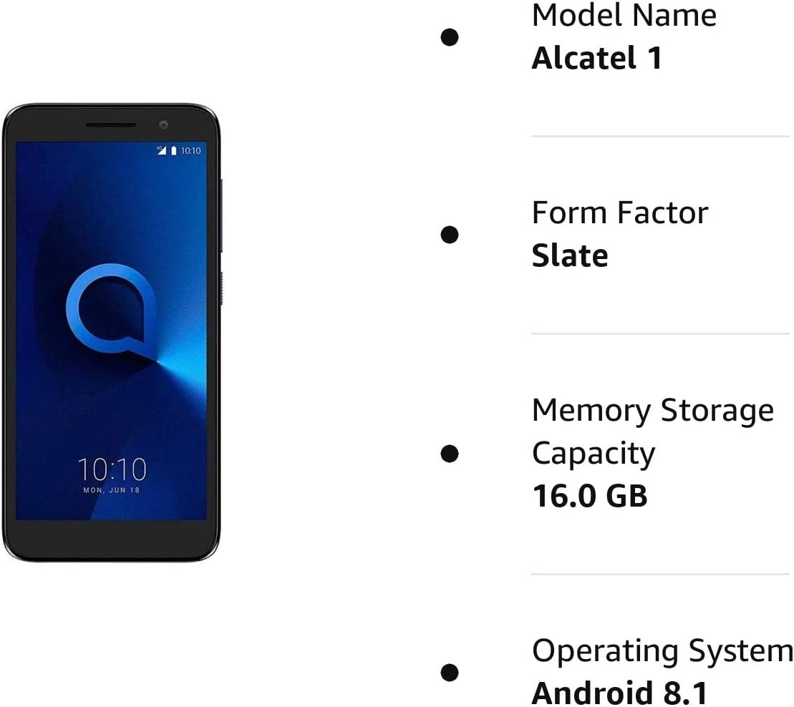Click the battery icon on phone status bar
Viewport: 794px width, 707px height.
click(174, 150)
